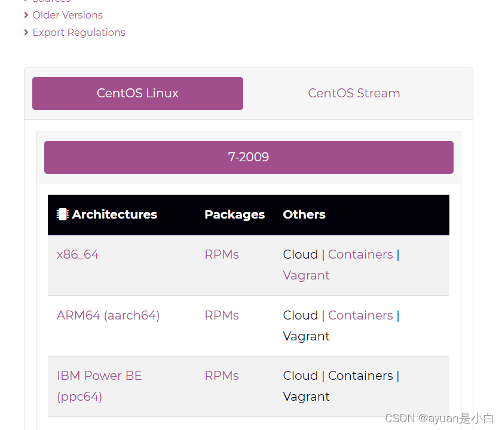
Task: Click Containers link for ARM64
Action: tap(360, 315)
